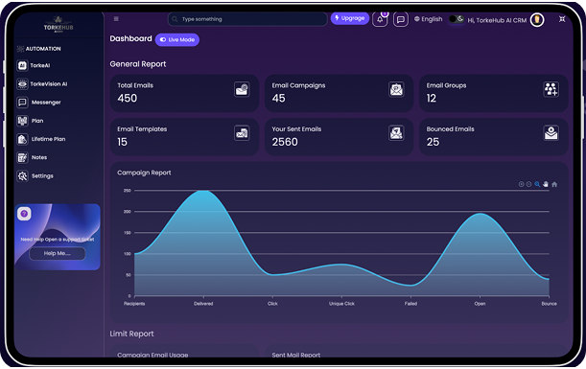Click the Settings gear icon

tap(22, 176)
